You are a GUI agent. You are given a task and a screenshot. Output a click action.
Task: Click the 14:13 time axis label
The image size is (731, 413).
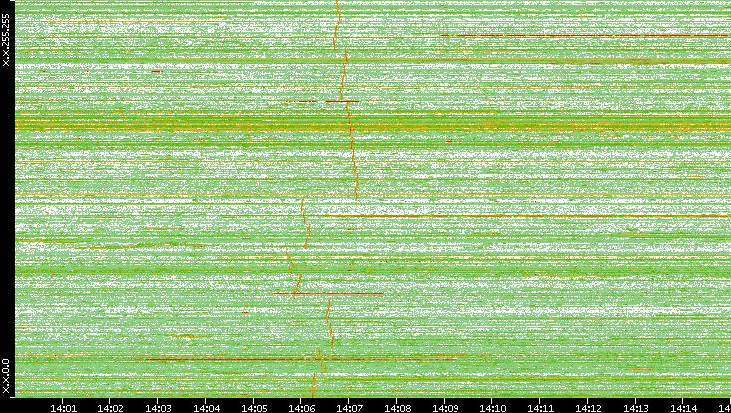coord(636,408)
